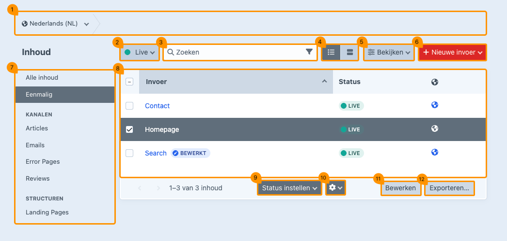The height and width of the screenshot is (241, 507).
Task: Select Alle inhoud in the sidebar
Action: [x=42, y=77]
